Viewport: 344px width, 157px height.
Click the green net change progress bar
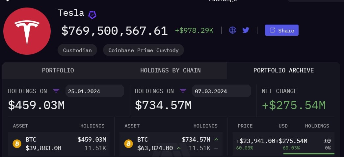tap(309, 153)
